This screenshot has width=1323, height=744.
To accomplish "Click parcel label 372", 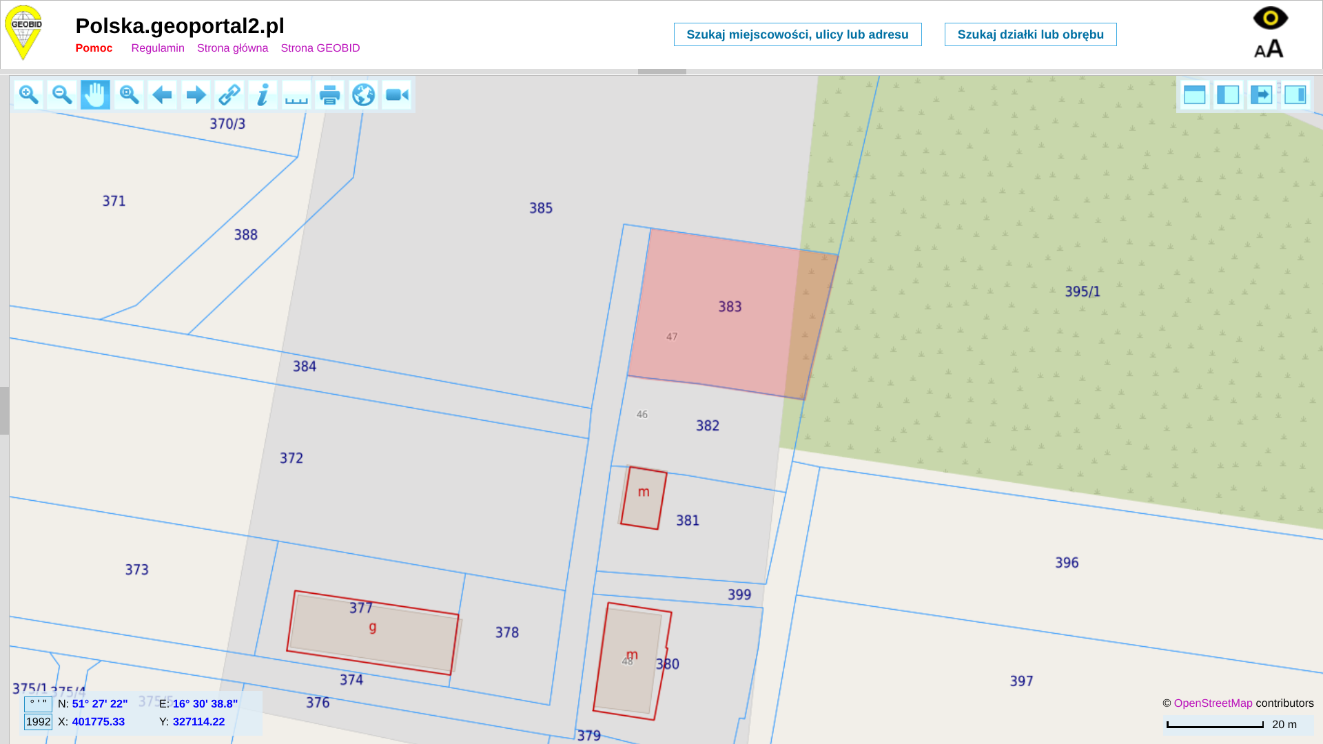I will pyautogui.click(x=291, y=458).
